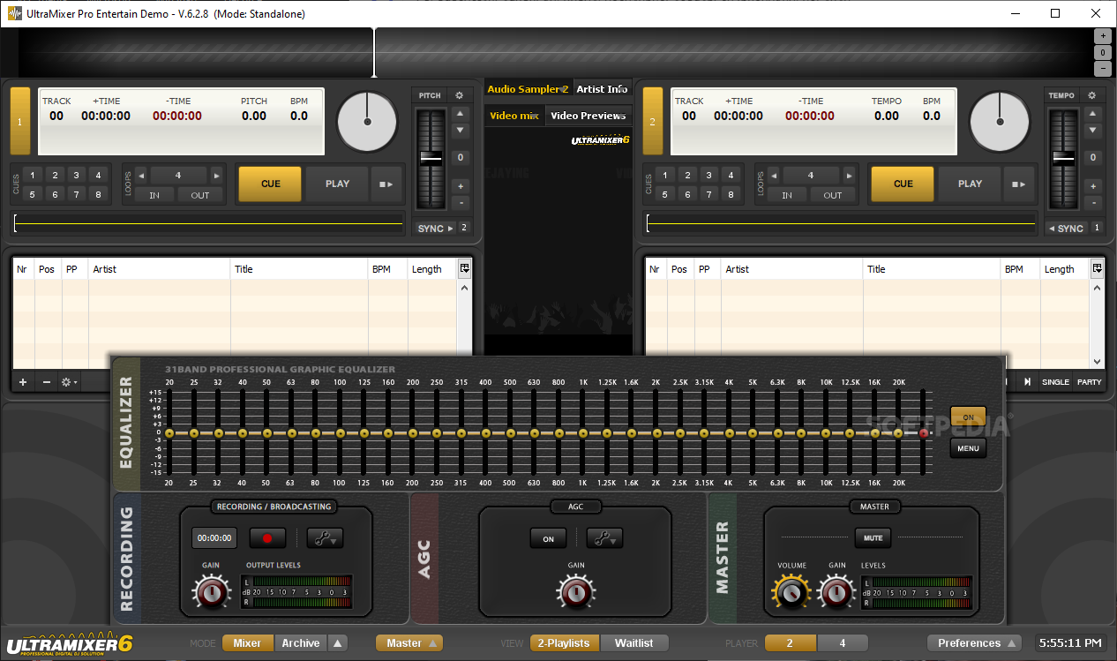
Task: Open the recording settings wrench
Action: pos(325,537)
